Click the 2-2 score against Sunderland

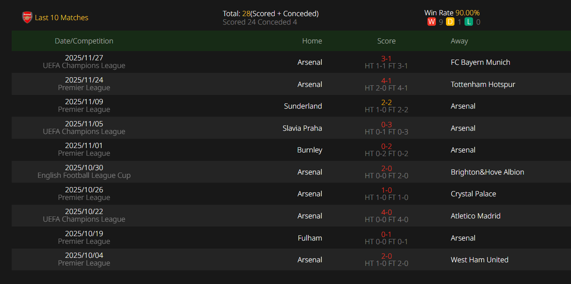pyautogui.click(x=386, y=103)
